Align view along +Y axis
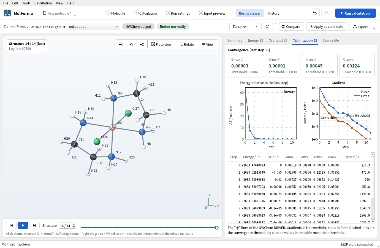The image size is (380, 248). (x=131, y=44)
